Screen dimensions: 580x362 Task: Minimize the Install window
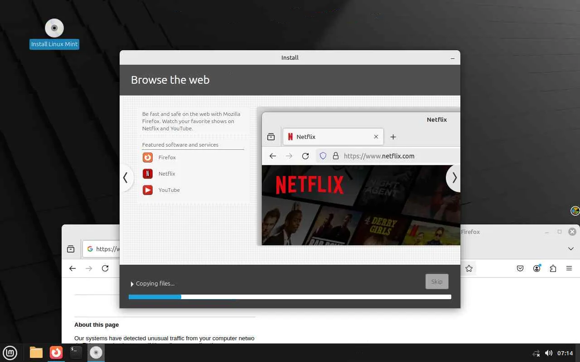point(453,58)
